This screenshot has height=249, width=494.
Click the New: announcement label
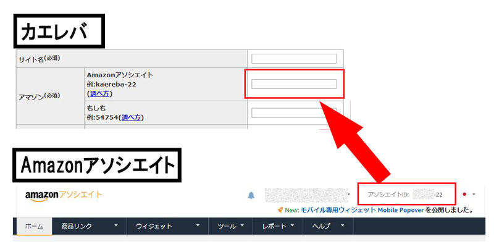point(291,210)
